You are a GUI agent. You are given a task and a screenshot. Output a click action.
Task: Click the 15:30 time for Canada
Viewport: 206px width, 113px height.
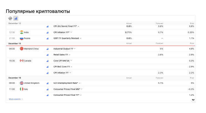[12, 61]
